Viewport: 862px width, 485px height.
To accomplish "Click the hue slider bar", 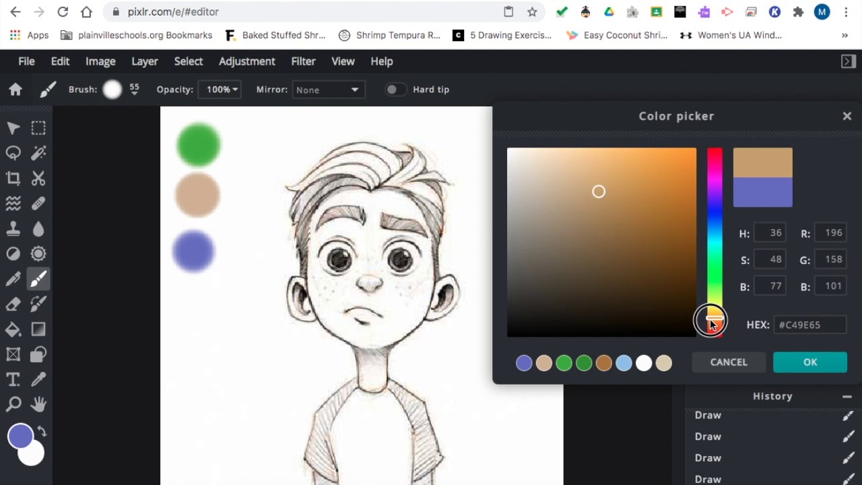I will (x=715, y=243).
